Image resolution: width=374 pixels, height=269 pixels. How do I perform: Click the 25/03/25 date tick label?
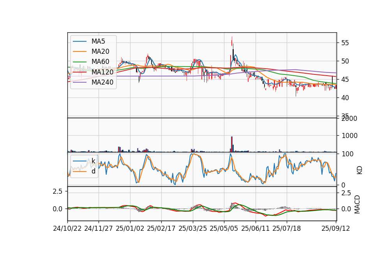[x=193, y=228]
